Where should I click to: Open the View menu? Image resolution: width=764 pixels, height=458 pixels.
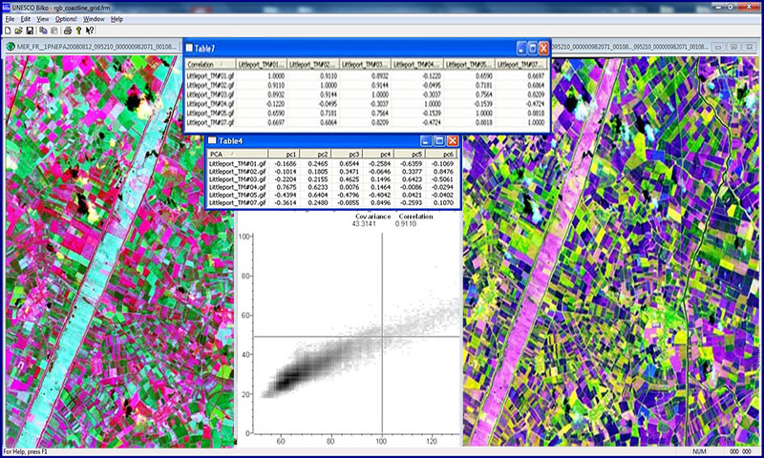pos(43,19)
